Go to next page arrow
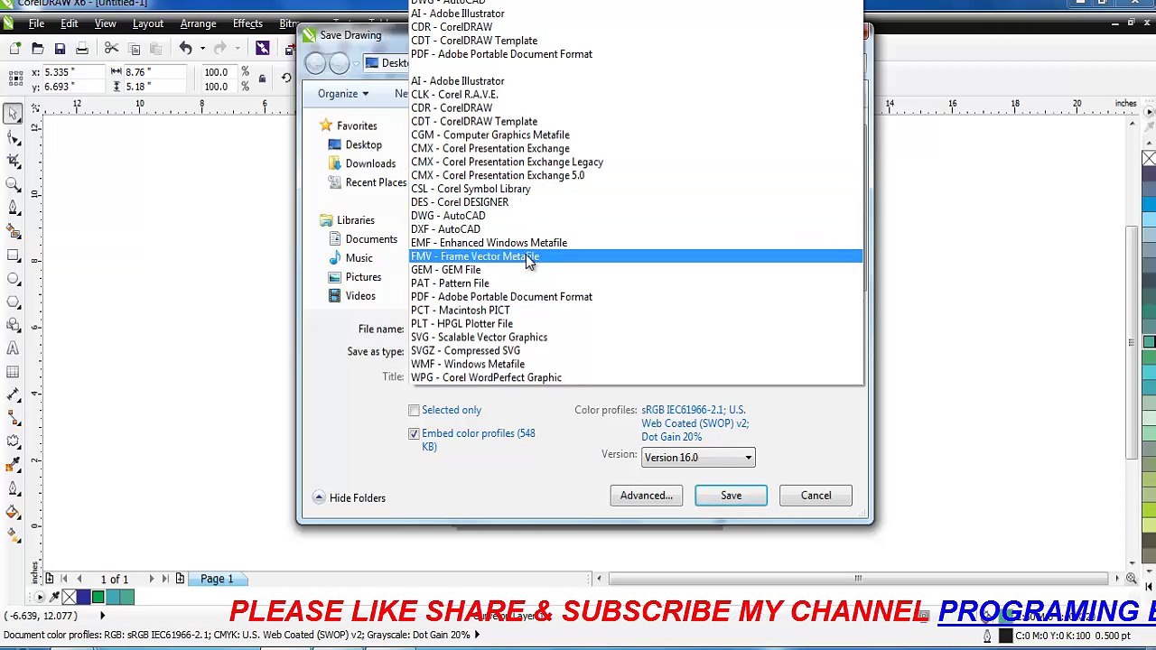This screenshot has height=650, width=1156. pos(151,579)
